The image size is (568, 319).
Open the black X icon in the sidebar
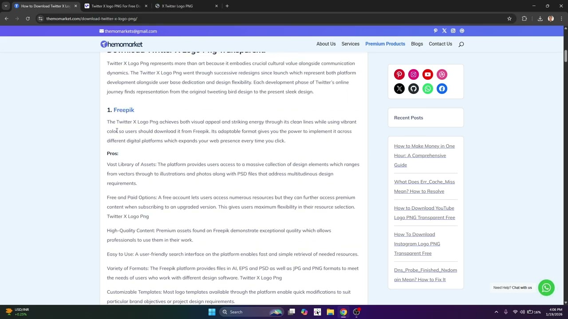(399, 89)
